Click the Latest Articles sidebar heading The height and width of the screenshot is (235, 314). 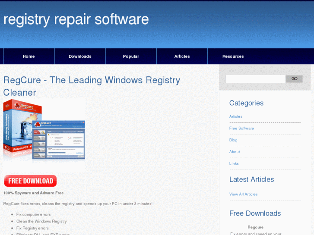click(251, 179)
